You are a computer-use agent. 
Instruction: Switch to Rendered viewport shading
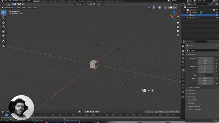point(176,8)
